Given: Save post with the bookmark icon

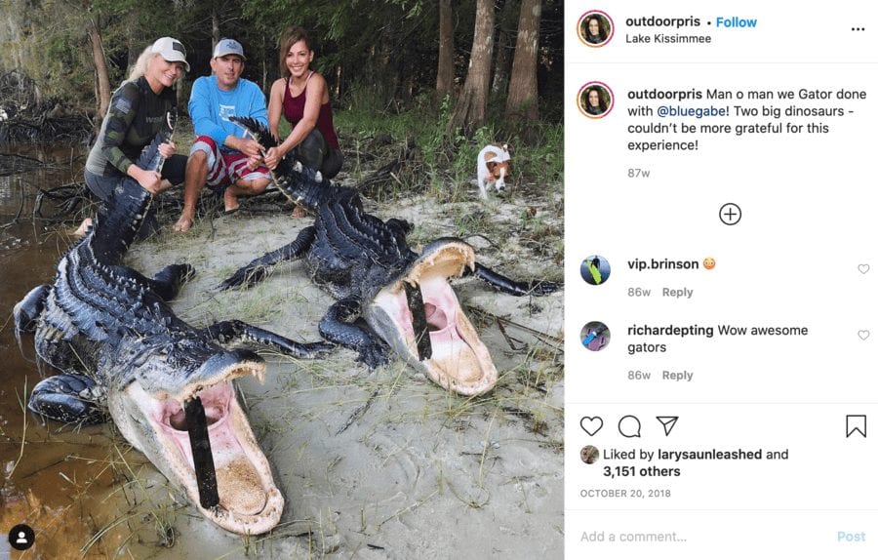Looking at the screenshot, I should [x=856, y=426].
